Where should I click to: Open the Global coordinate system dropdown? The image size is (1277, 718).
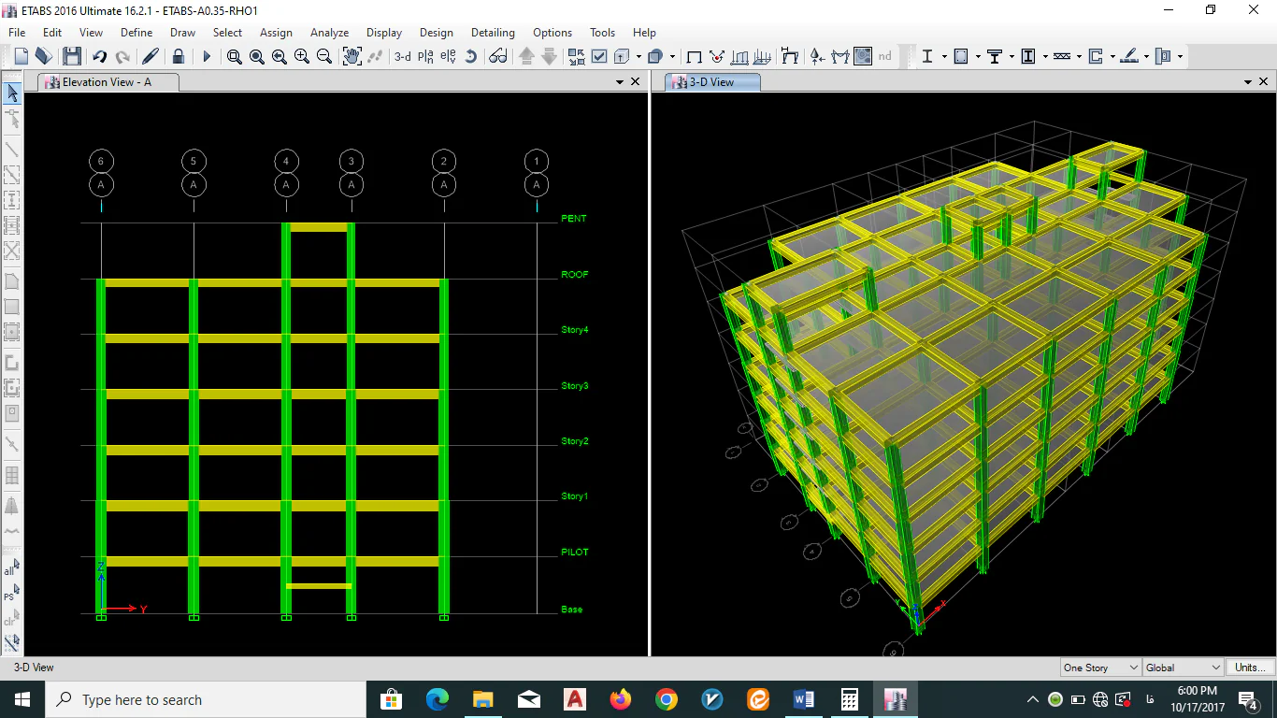1183,668
